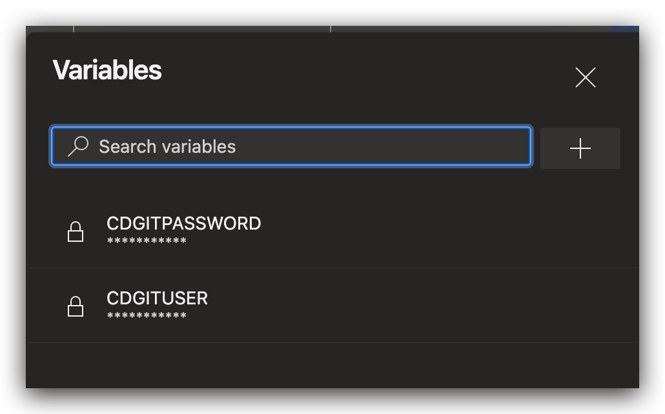Close the Variables panel
The image size is (665, 414).
tap(585, 77)
